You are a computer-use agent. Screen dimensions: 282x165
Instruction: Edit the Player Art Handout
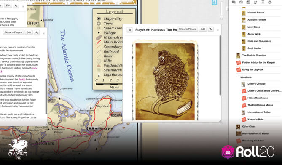(x=203, y=29)
